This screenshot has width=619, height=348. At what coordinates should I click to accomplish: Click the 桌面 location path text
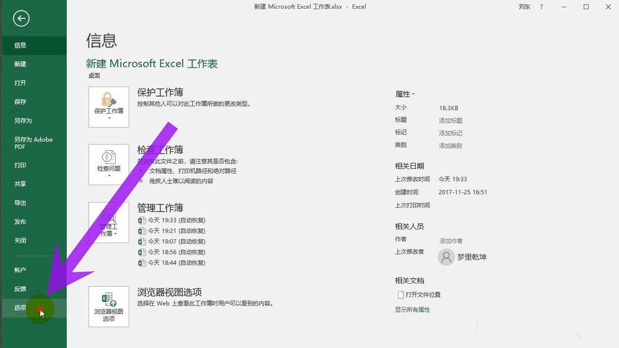pyautogui.click(x=94, y=75)
